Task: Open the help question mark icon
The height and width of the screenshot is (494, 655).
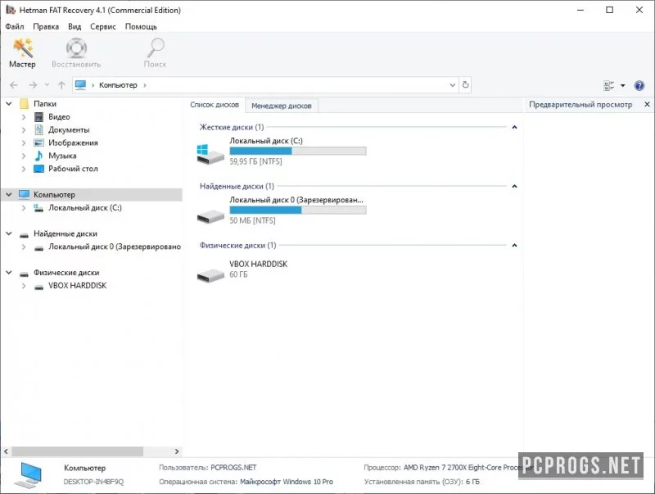Action: pyautogui.click(x=639, y=85)
